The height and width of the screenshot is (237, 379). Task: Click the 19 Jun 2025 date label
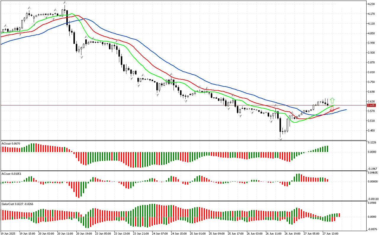pos(9,233)
